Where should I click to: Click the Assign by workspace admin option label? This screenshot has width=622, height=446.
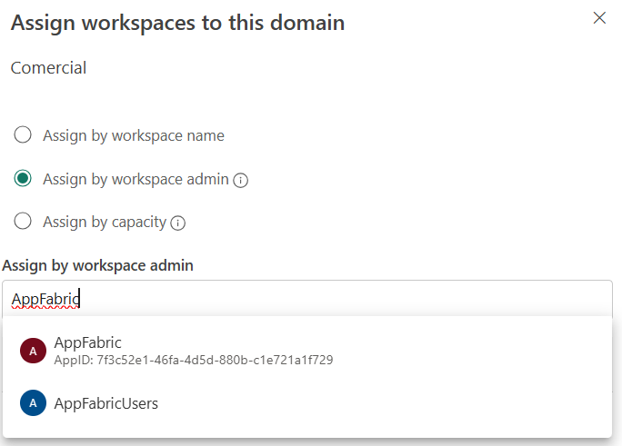pyautogui.click(x=135, y=179)
